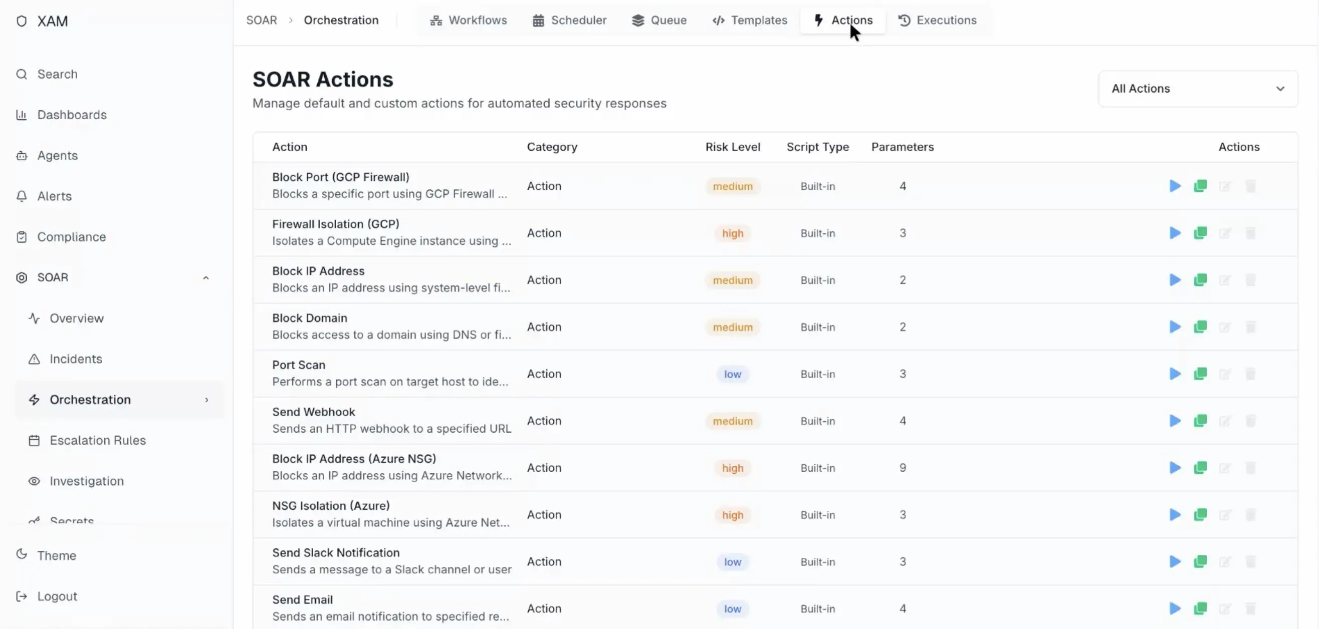Viewport: 1319px width, 629px height.
Task: Run the Send Slack Notification action
Action: coord(1175,561)
